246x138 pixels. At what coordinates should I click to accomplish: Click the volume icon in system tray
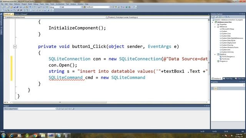click(x=232, y=136)
